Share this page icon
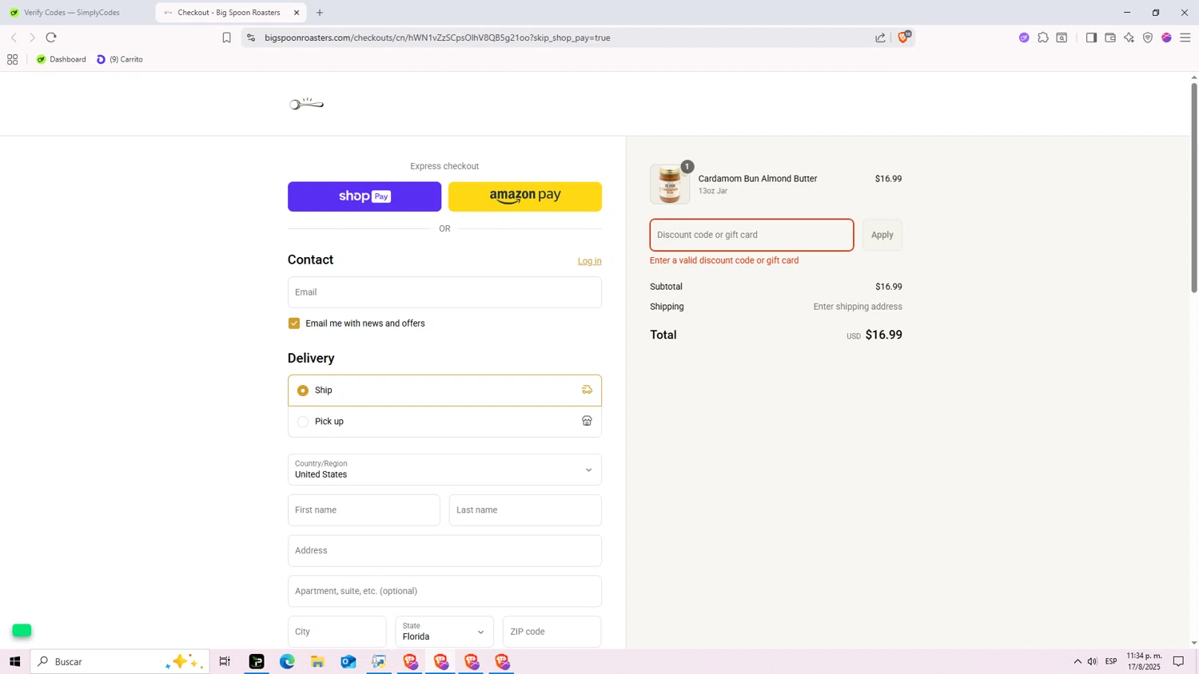Image resolution: width=1199 pixels, height=674 pixels. pos(880,38)
